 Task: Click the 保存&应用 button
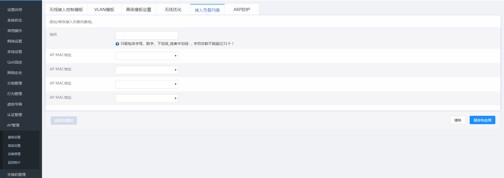click(482, 120)
